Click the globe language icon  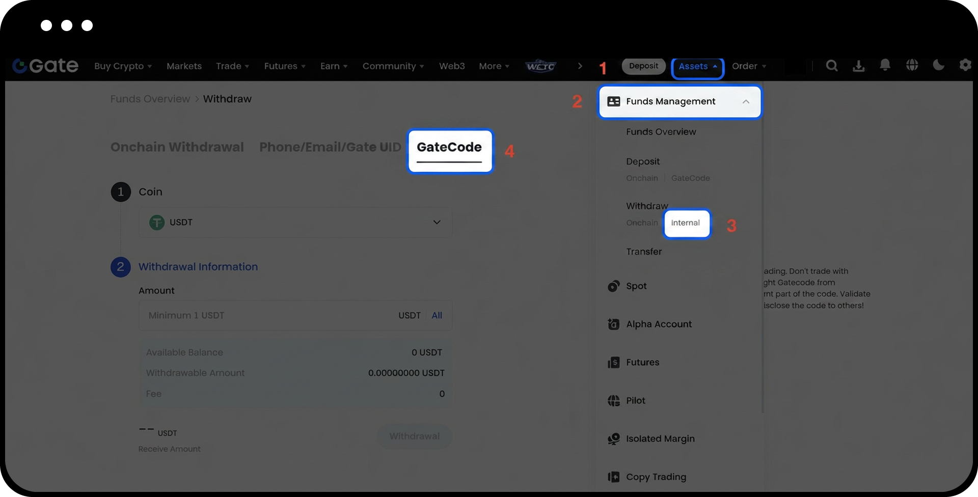point(912,65)
